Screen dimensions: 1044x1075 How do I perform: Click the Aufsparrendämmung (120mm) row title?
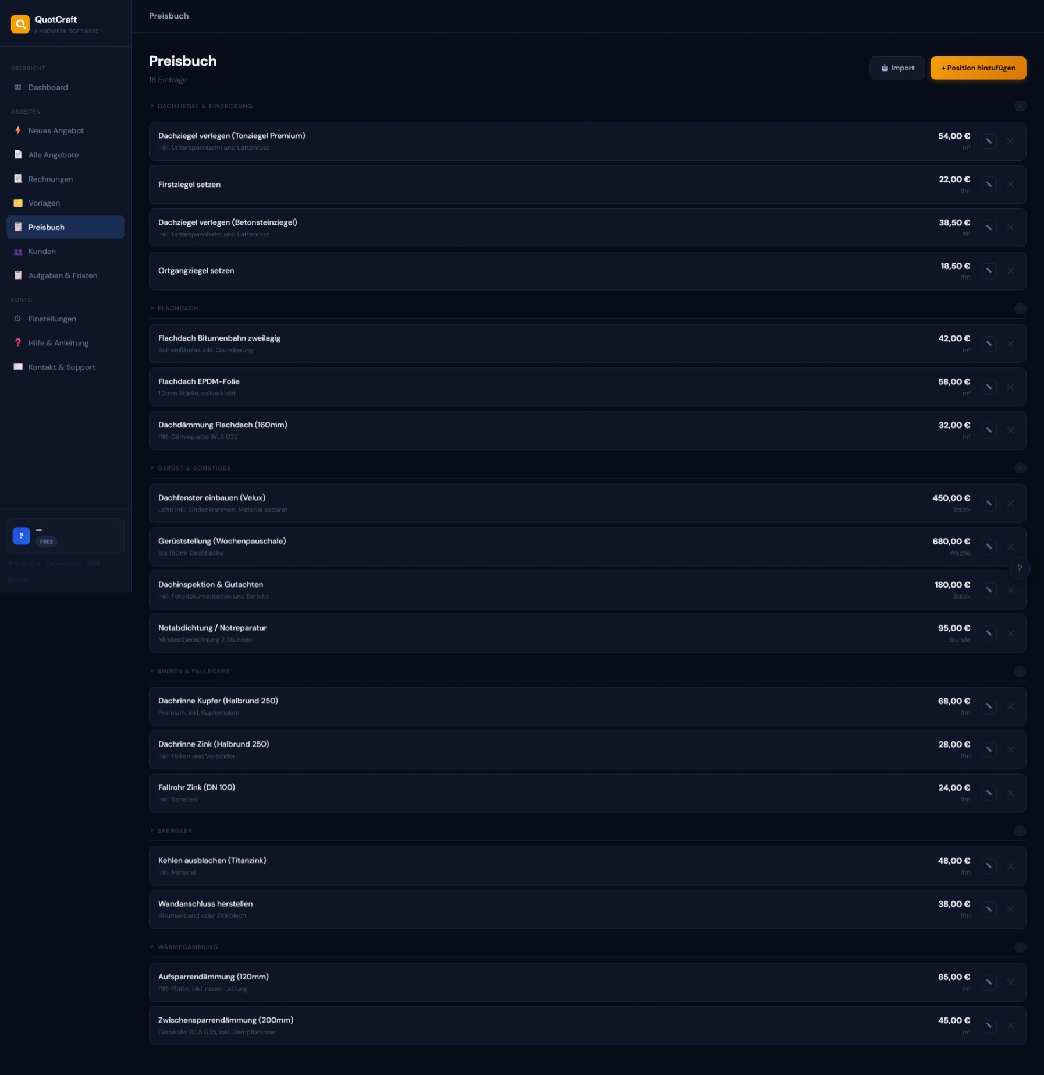pos(214,977)
